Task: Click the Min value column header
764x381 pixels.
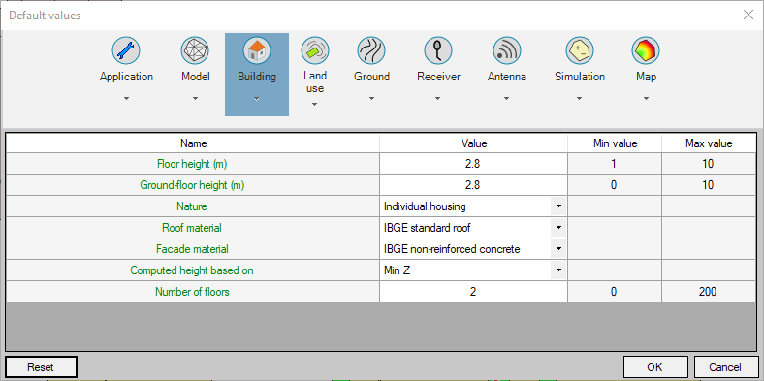Action: point(615,143)
